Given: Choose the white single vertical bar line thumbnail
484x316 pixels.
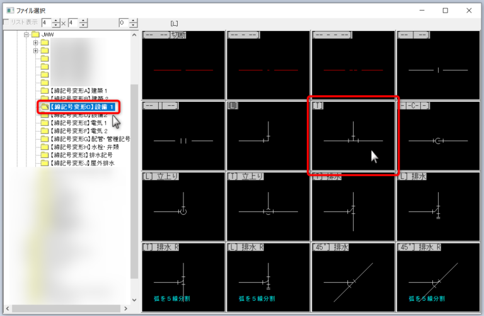Looking at the screenshot, I should coord(438,65).
